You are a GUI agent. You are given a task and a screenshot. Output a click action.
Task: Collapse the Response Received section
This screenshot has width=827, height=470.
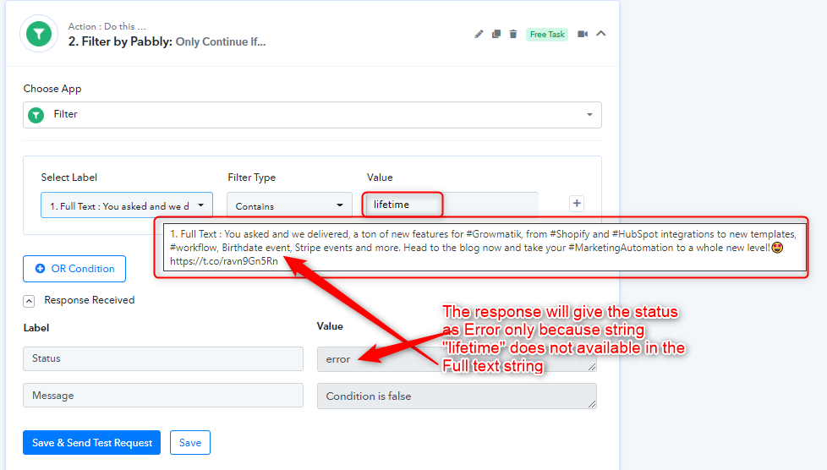point(29,301)
